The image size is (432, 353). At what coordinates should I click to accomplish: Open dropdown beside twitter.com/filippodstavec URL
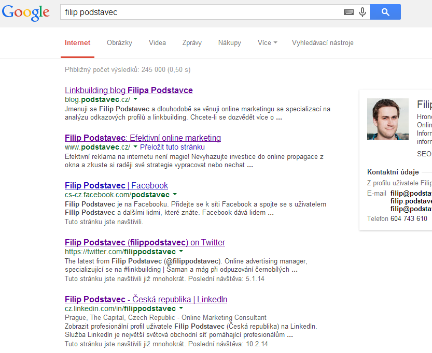(x=181, y=251)
